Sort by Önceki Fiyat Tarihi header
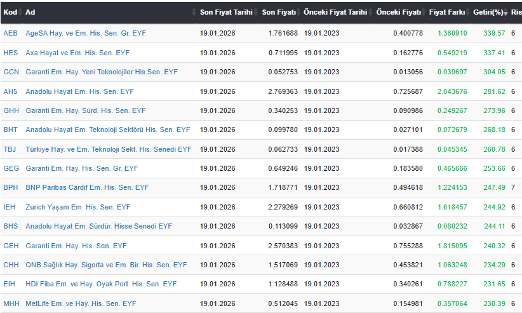This screenshot has height=313, width=522. coord(371,13)
